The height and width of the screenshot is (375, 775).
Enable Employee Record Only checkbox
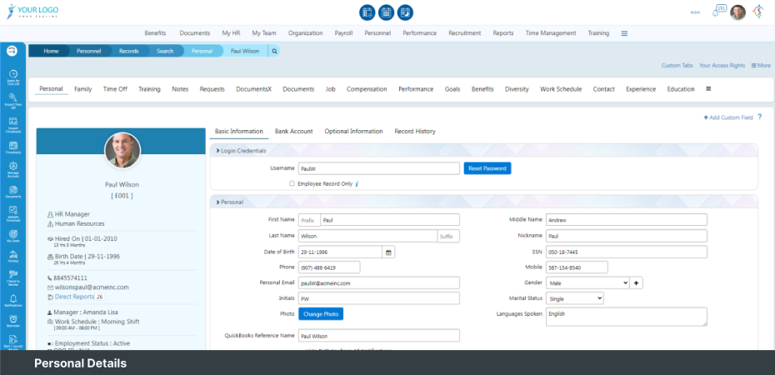[292, 183]
